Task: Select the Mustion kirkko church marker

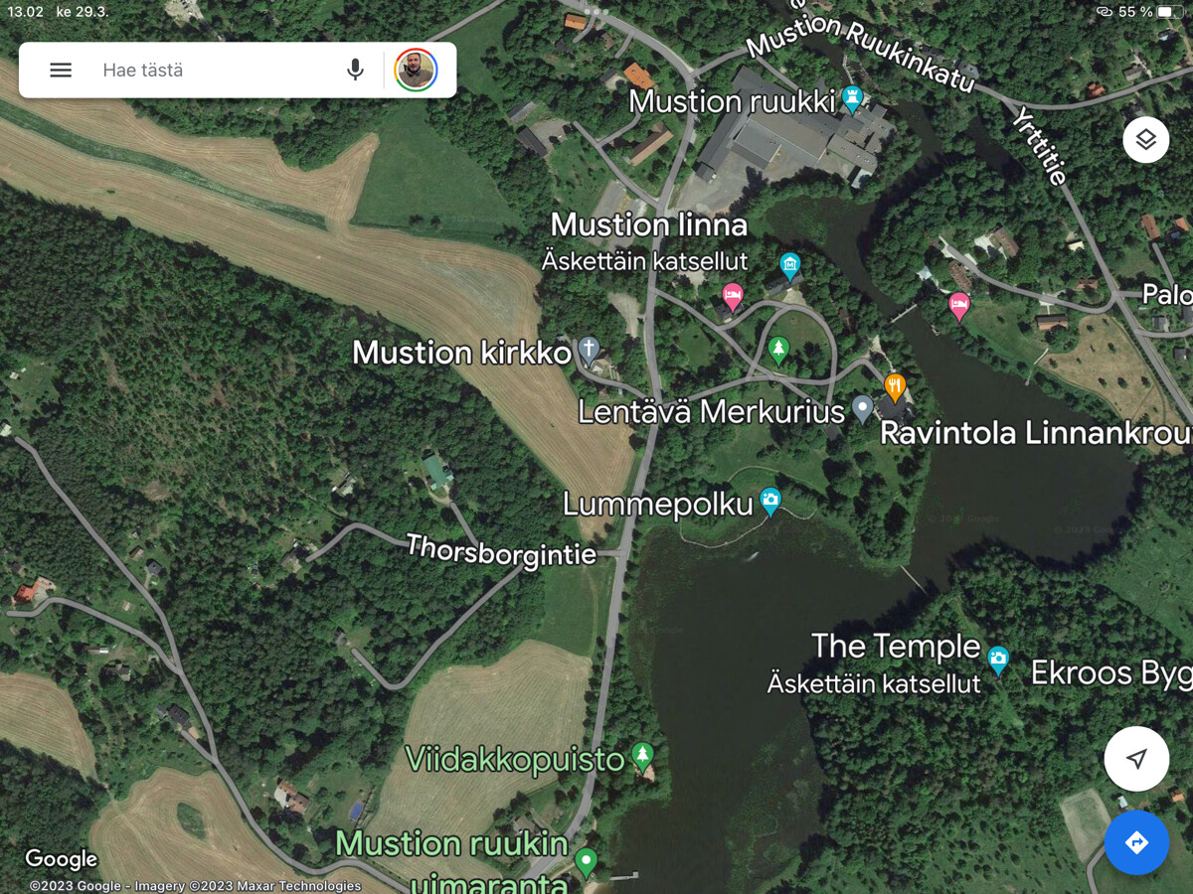Action: pos(589,349)
